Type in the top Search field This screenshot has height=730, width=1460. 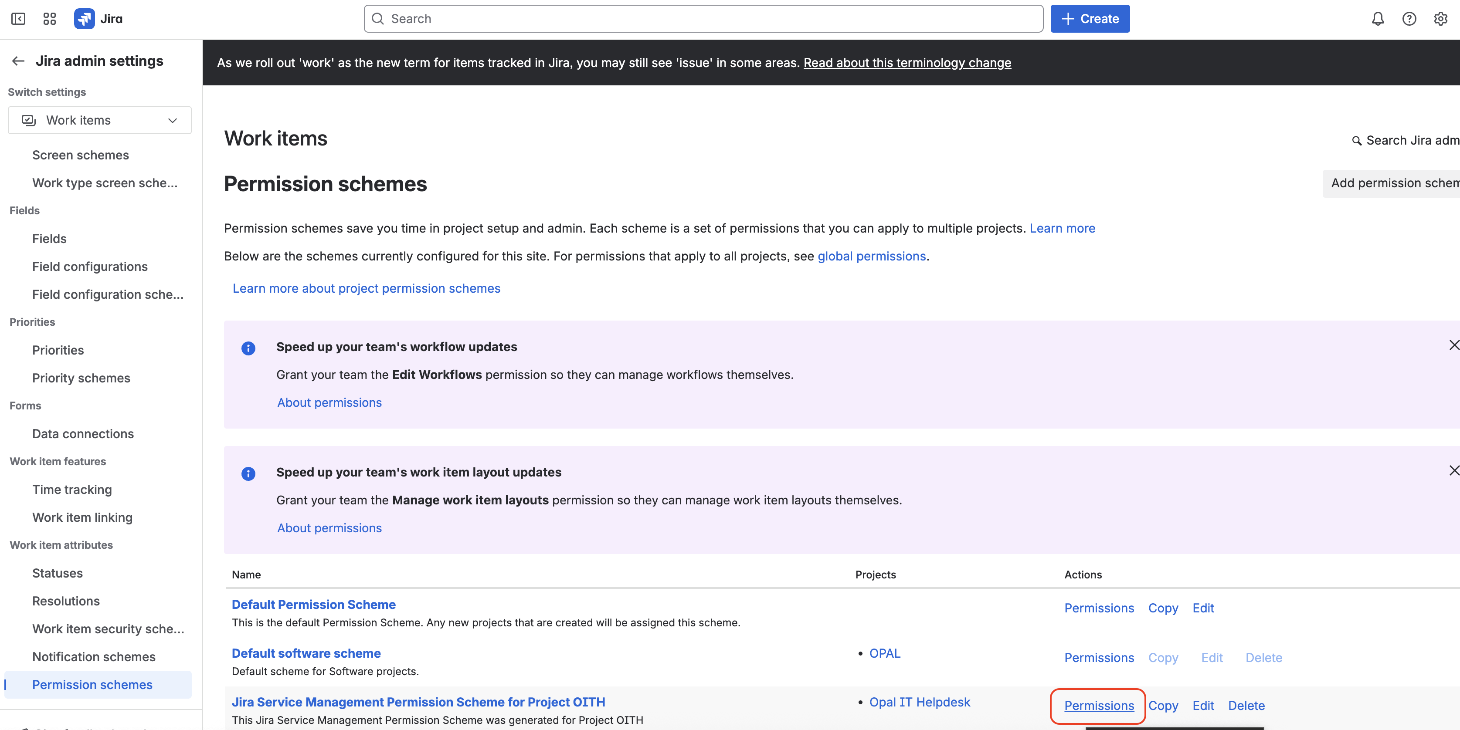tap(703, 19)
